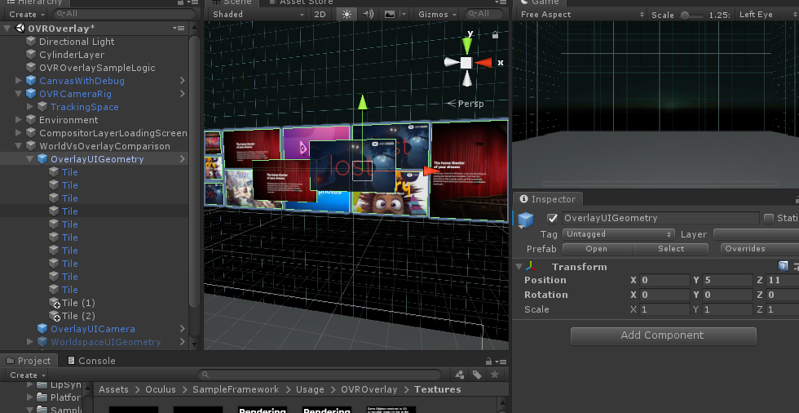Collapse the Transform component foldout

(x=519, y=267)
